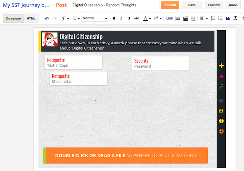Image resolution: width=244 pixels, height=171 pixels.
Task: Click the numbered list icon
Action: point(213,18)
